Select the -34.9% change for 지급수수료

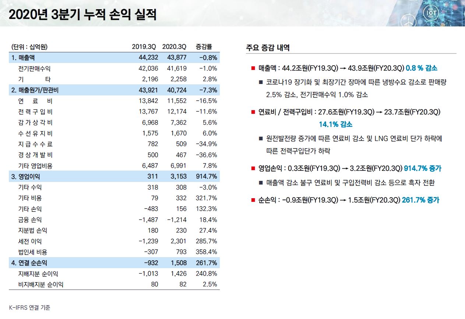point(207,144)
